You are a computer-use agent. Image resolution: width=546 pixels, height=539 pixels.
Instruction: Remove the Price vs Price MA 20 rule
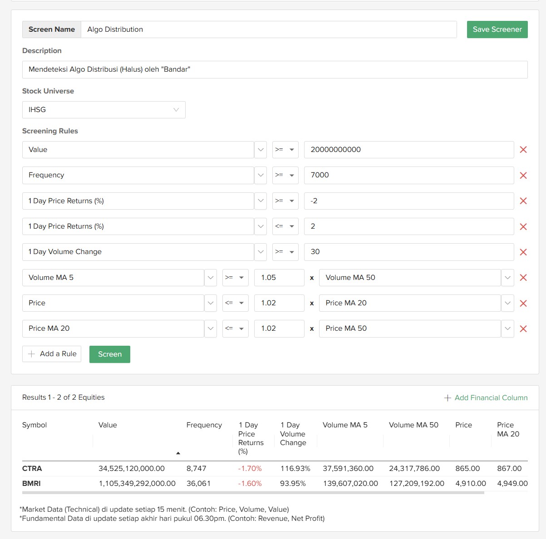coord(523,304)
